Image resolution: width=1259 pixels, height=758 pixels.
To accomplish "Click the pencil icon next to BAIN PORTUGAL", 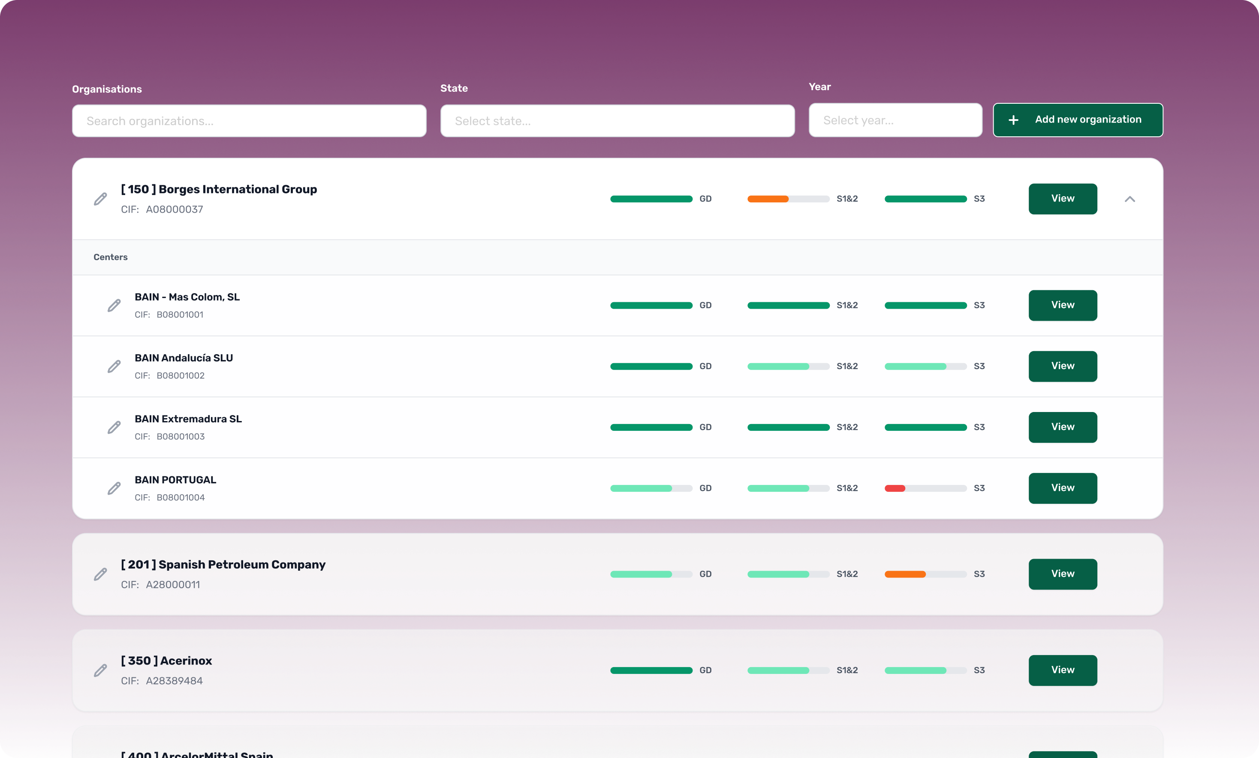I will tap(114, 488).
